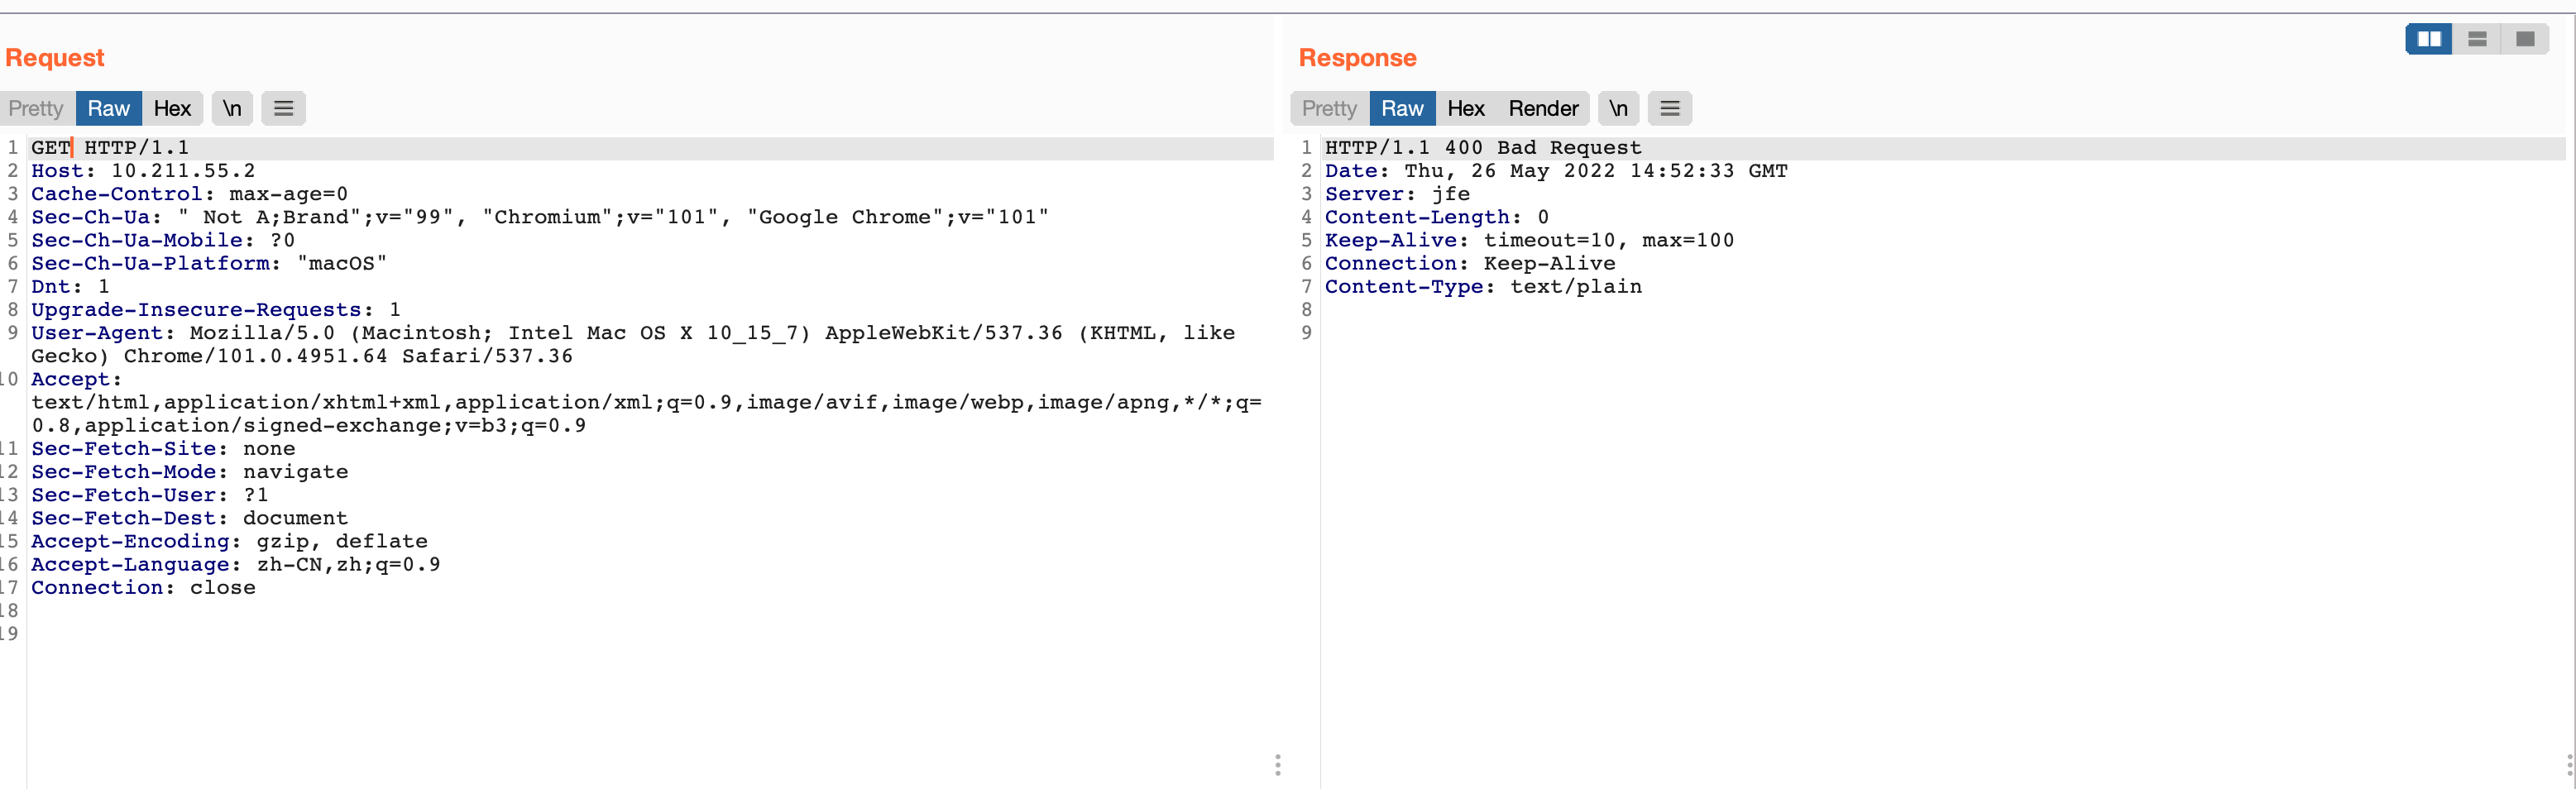Select top-bottom split layout icon
Image resolution: width=2576 pixels, height=789 pixels.
coord(2477,39)
